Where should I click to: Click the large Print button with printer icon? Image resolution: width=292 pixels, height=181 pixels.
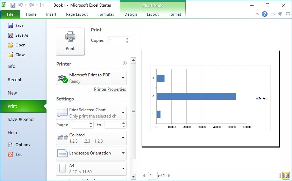pyautogui.click(x=70, y=41)
